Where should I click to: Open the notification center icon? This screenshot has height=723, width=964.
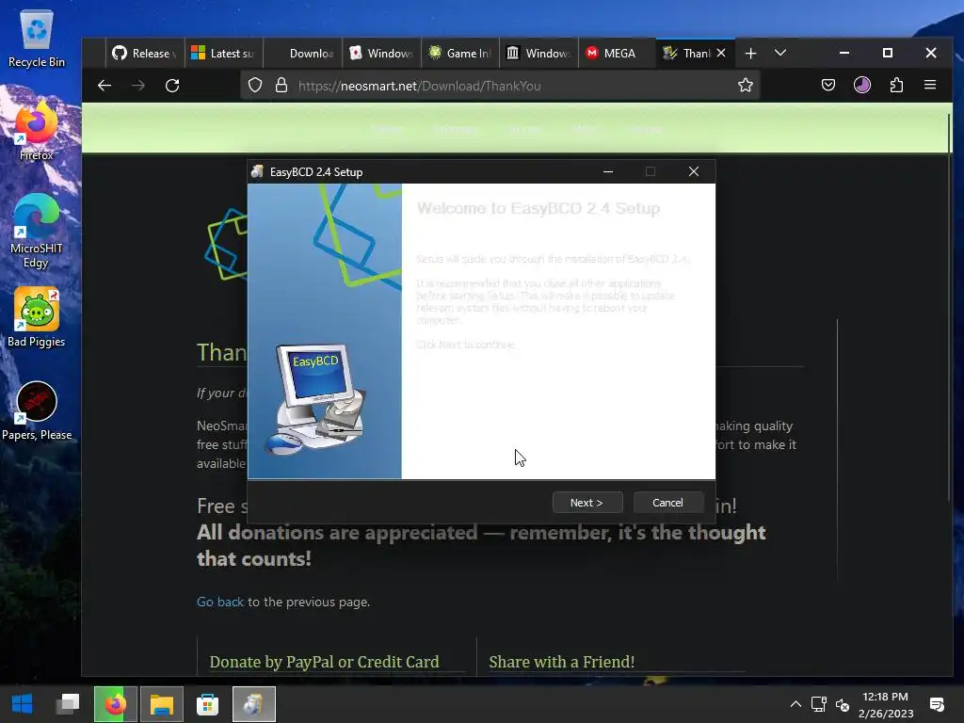pos(937,704)
